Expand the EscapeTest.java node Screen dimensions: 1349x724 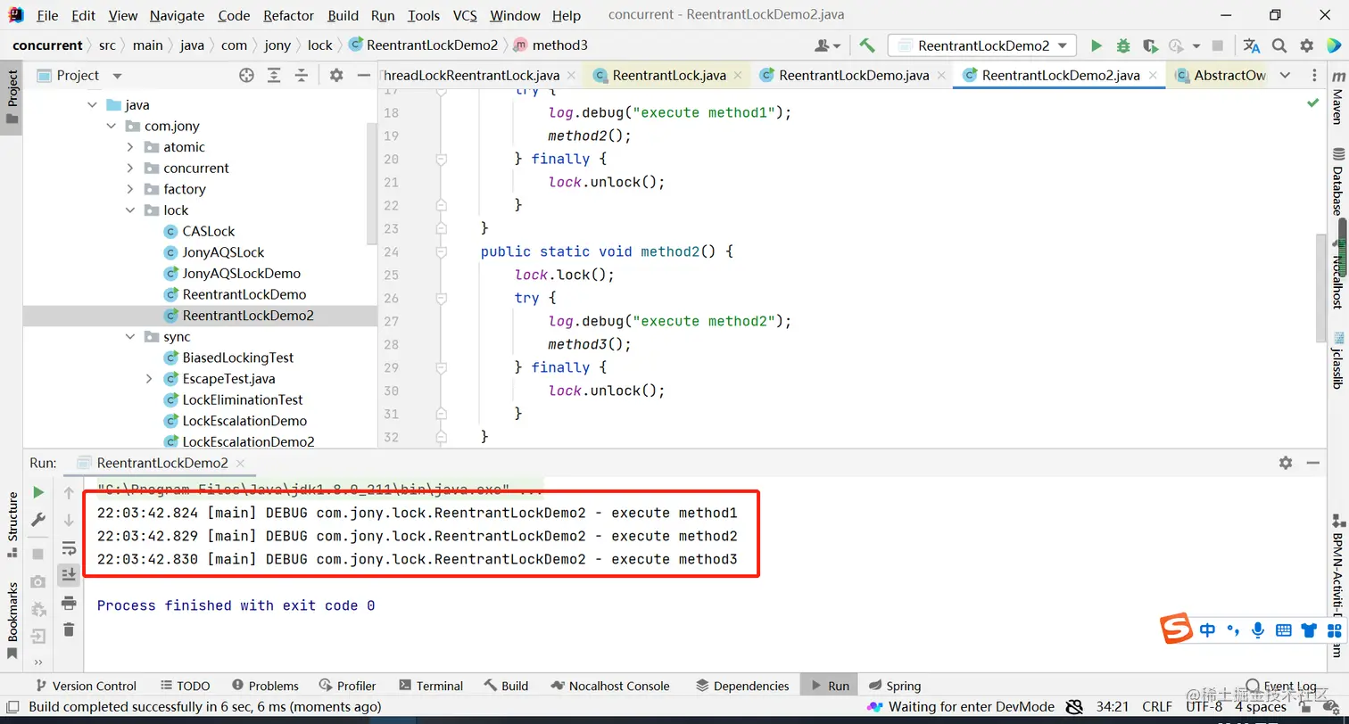pos(149,379)
